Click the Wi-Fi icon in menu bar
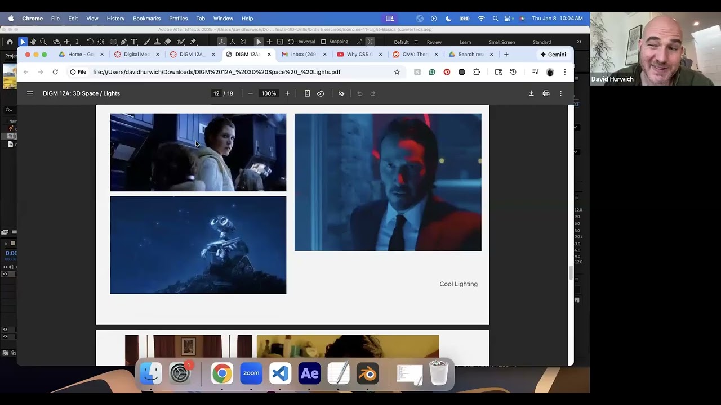Viewport: 721px width, 405px height. pos(481,19)
